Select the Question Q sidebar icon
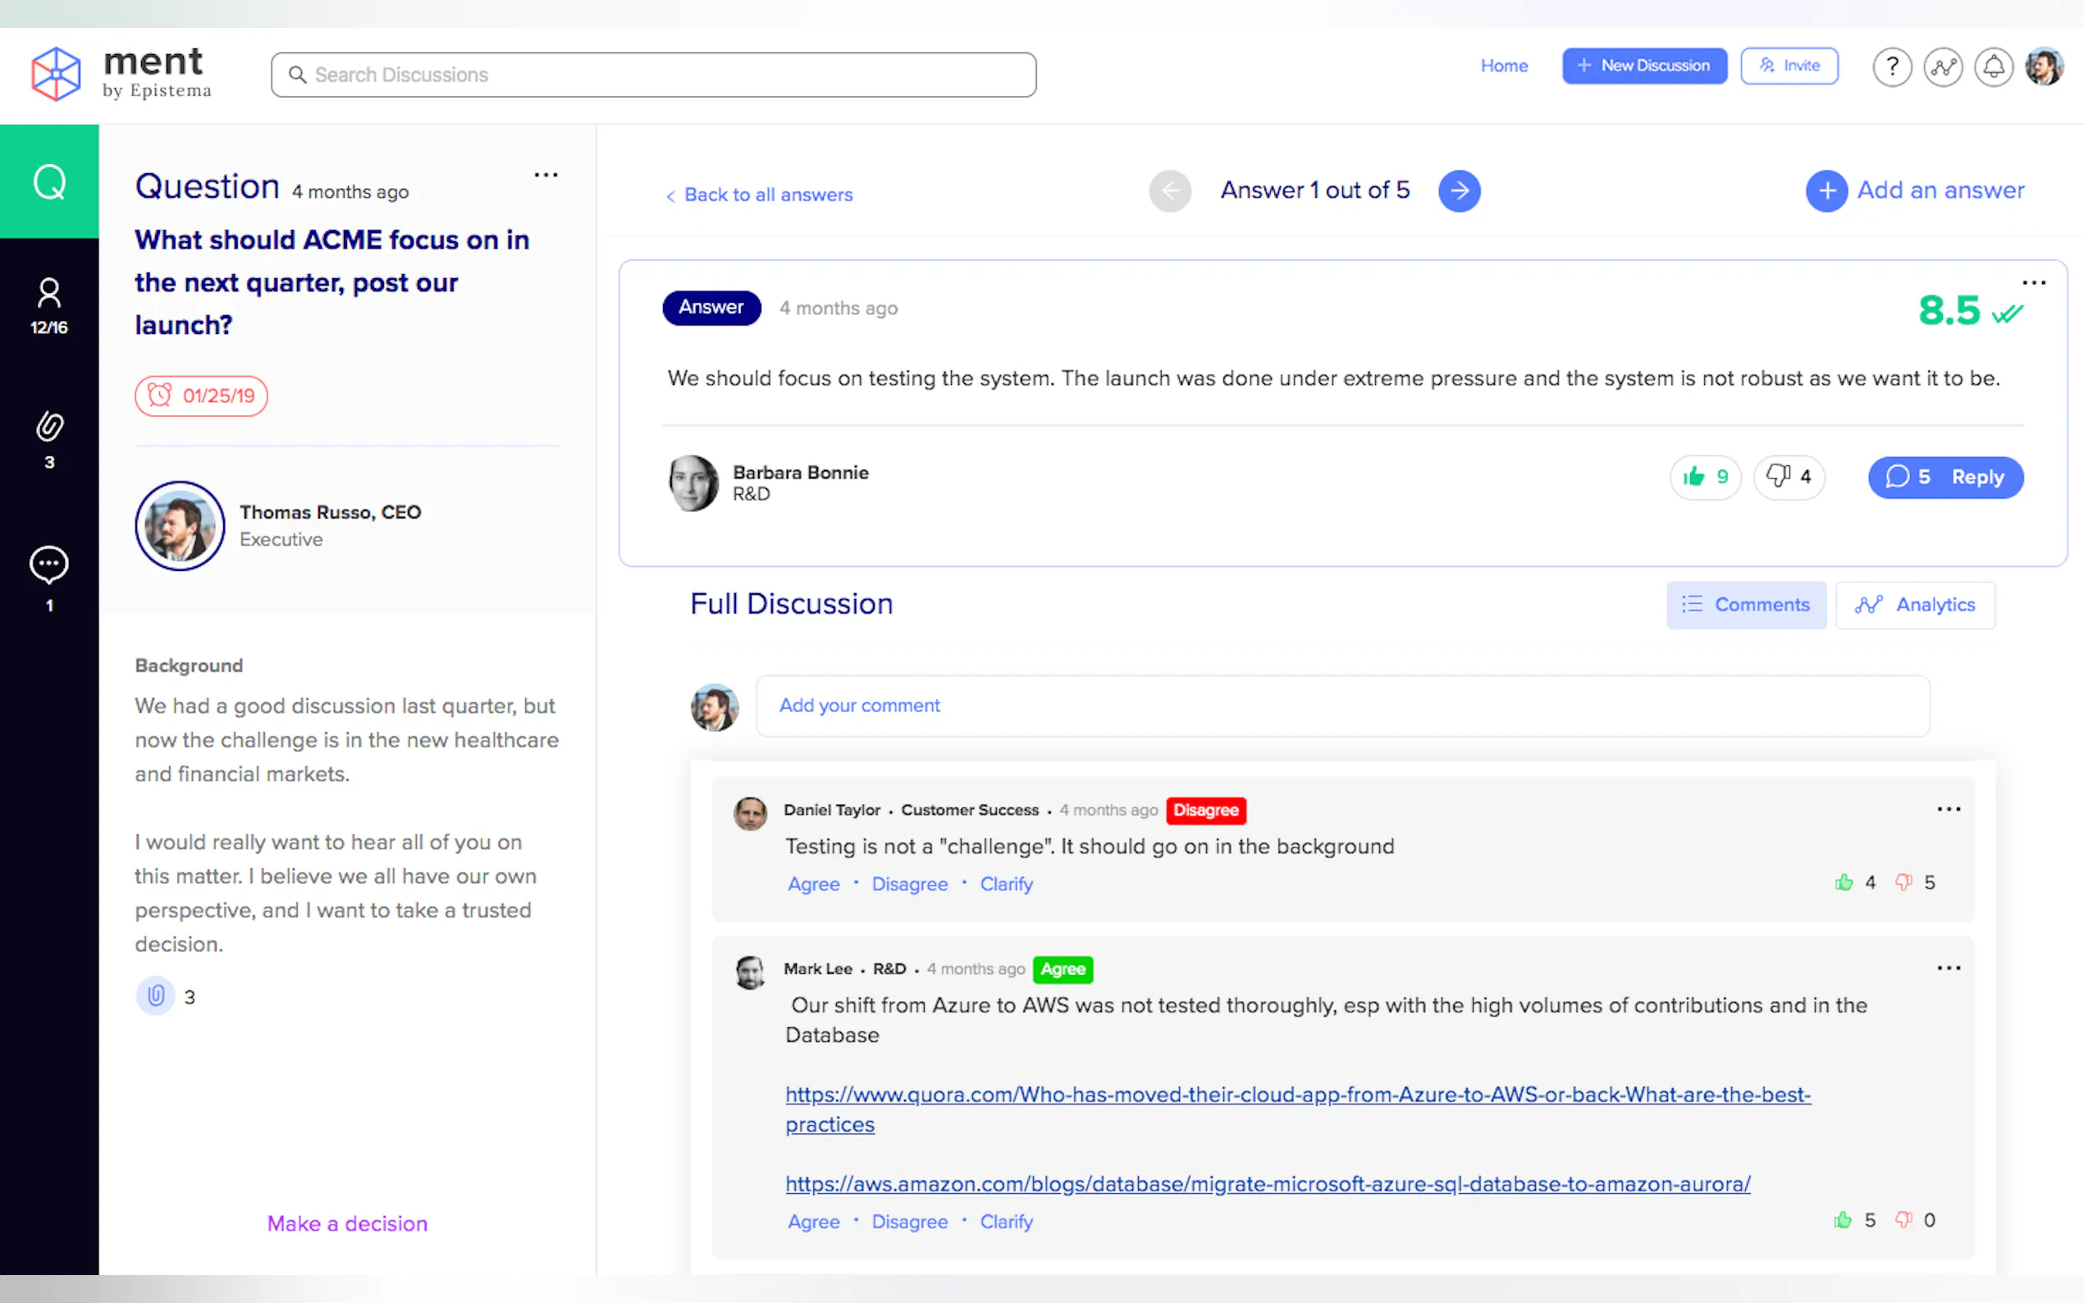2084x1303 pixels. (49, 181)
